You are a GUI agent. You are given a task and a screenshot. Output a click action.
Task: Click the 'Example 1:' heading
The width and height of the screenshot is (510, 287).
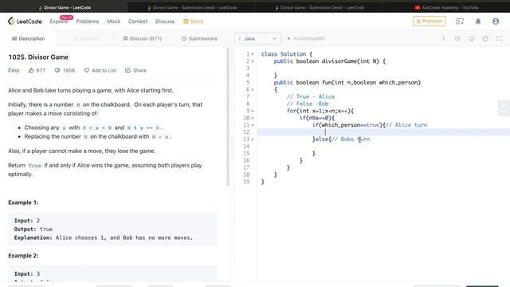pos(23,202)
